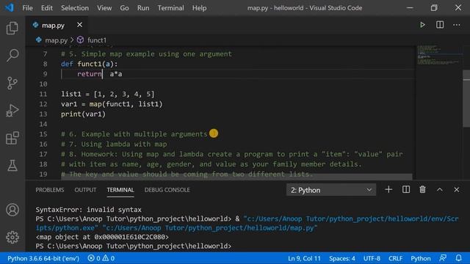This screenshot has width=470, height=264.
Task: Create a new terminal with plus icon
Action: [388, 189]
